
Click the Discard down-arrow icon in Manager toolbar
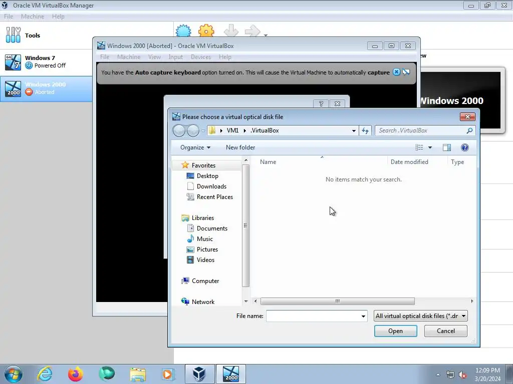click(231, 30)
